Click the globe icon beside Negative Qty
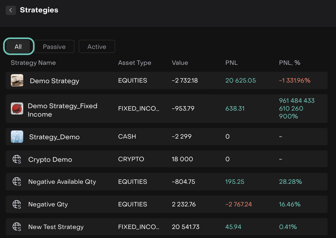The image size is (336, 238). point(17,204)
